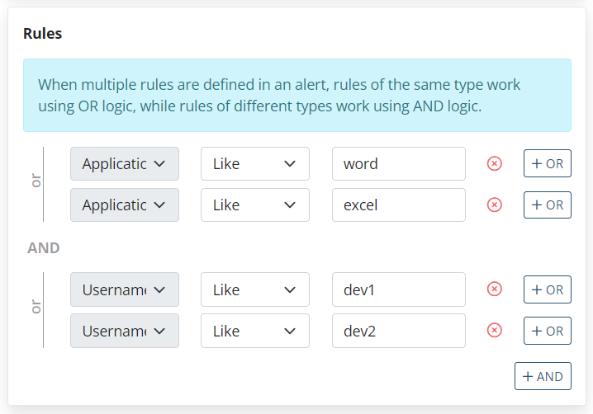Remove the 'dev1' username rule
The image size is (593, 414).
pos(495,289)
